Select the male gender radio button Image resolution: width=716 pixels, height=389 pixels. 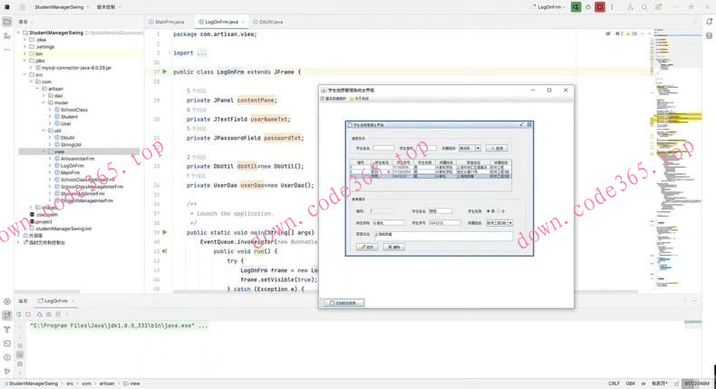489,211
